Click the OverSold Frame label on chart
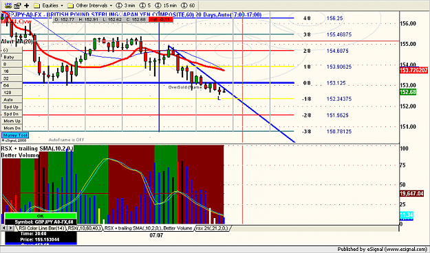Image resolution: width=430 pixels, height=253 pixels. click(x=185, y=87)
